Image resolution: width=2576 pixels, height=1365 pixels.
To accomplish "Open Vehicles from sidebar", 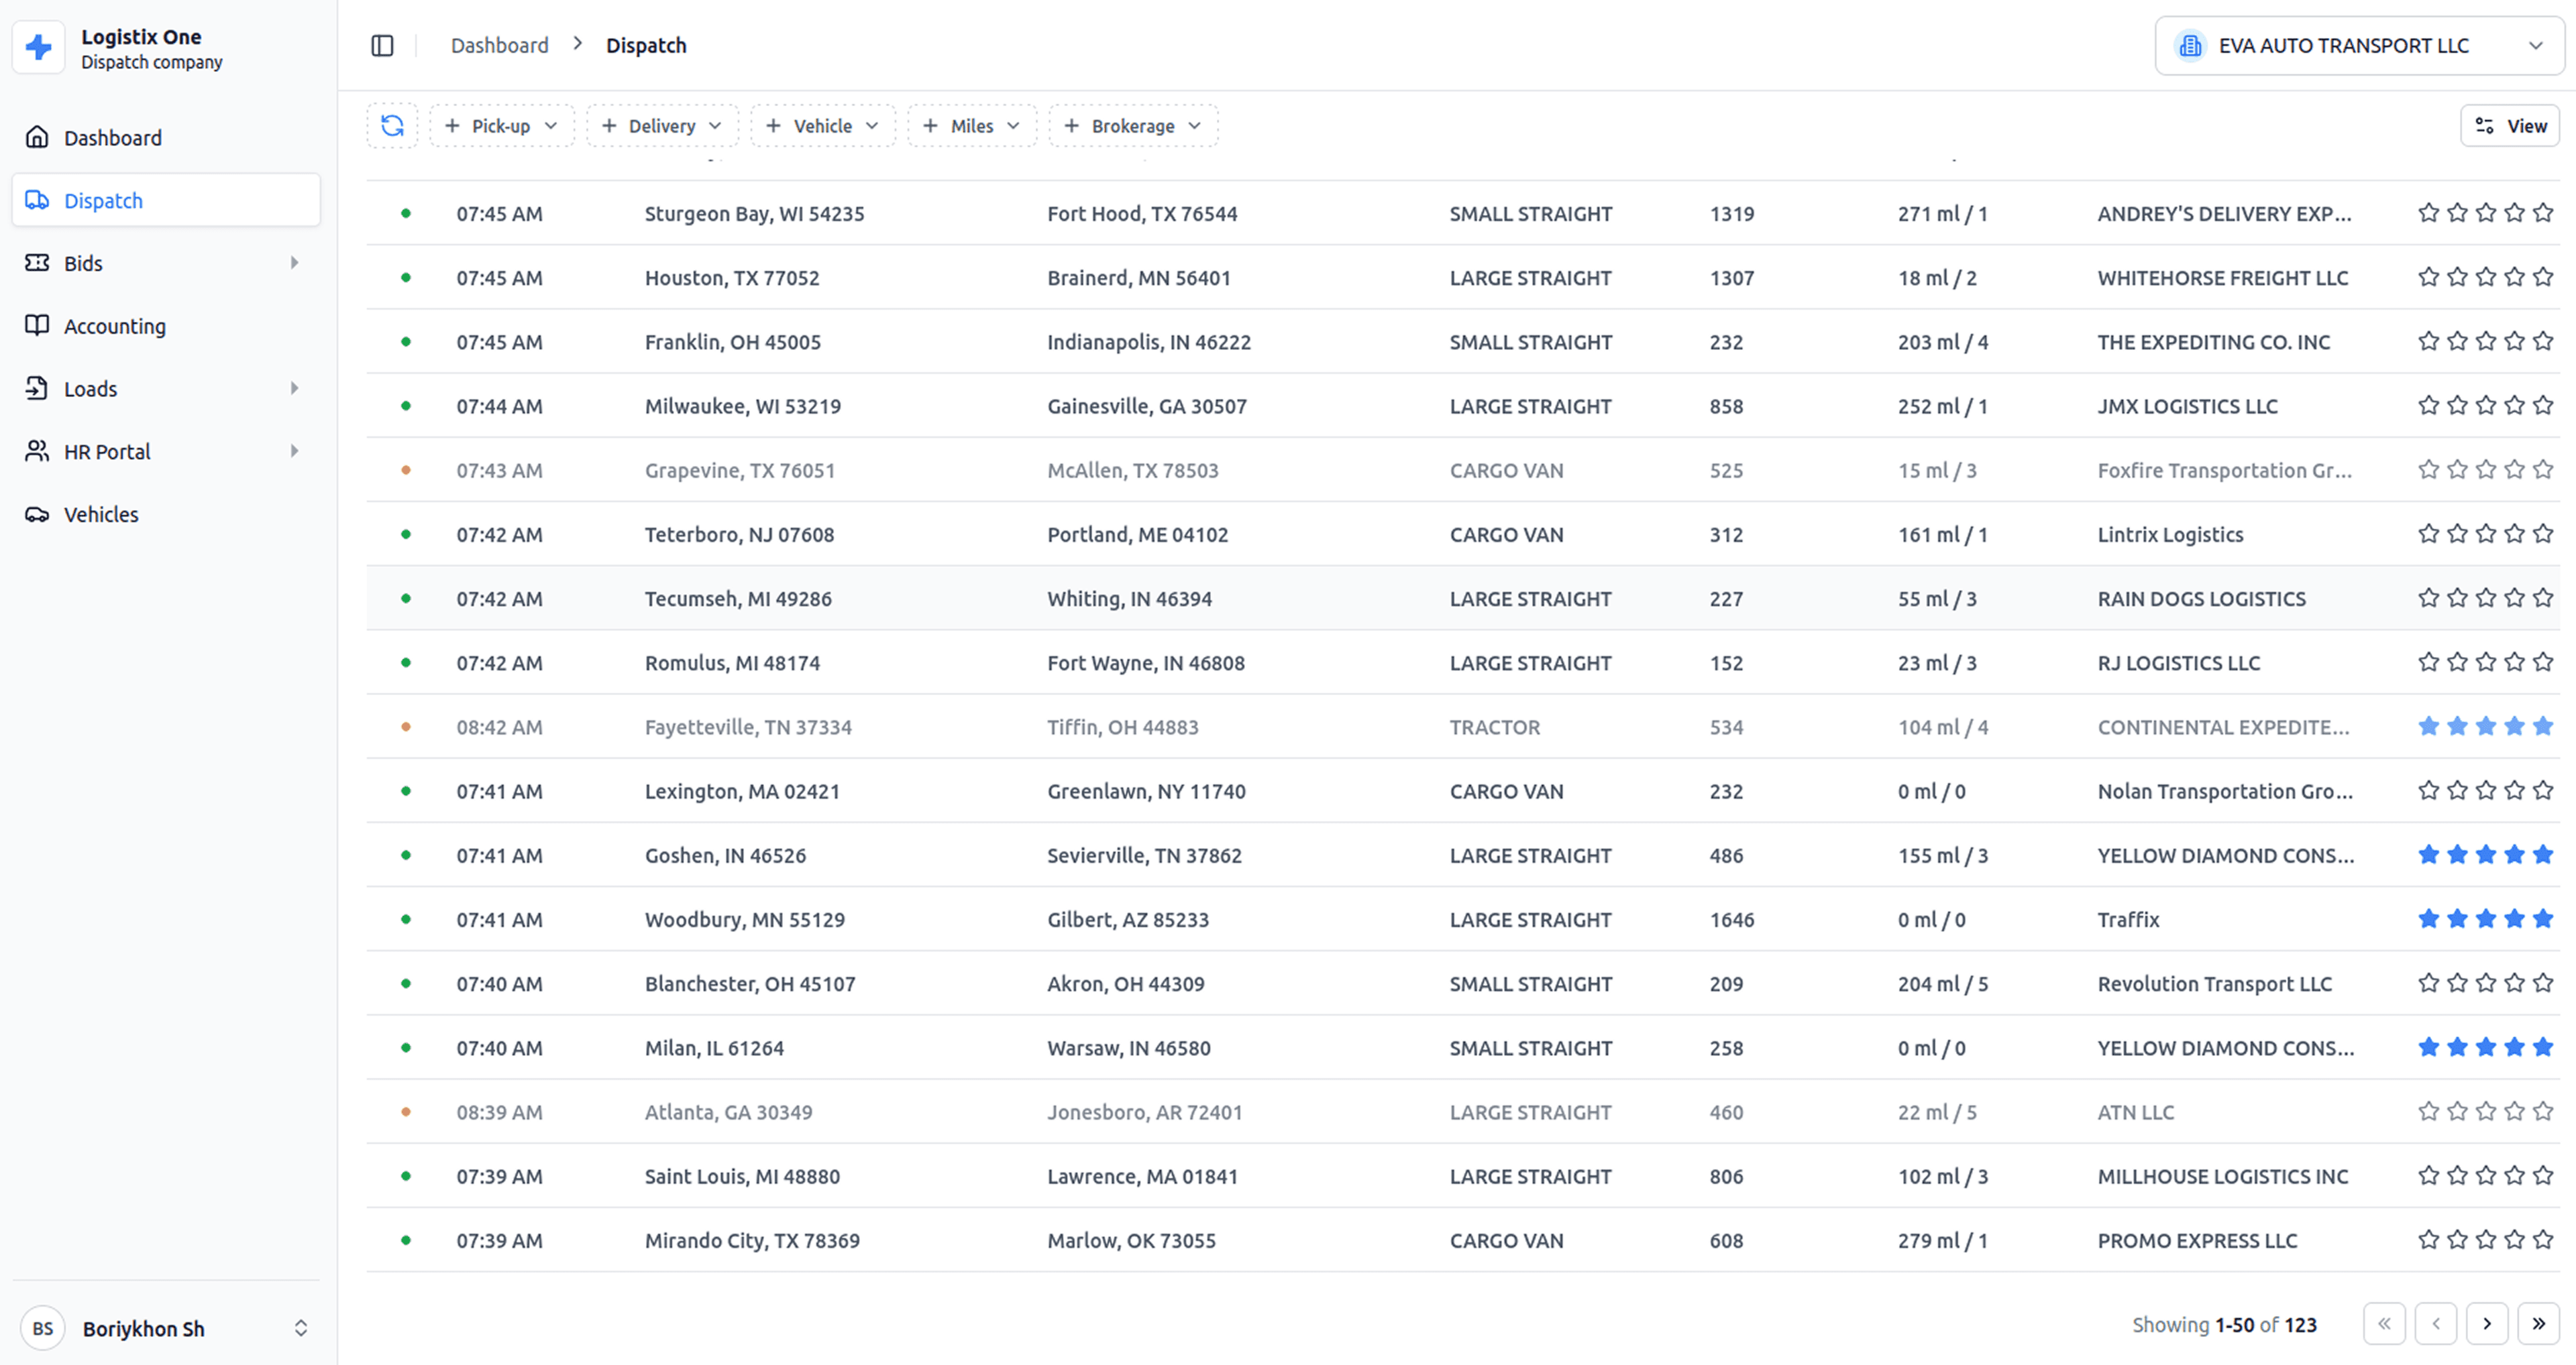I will pos(101,514).
